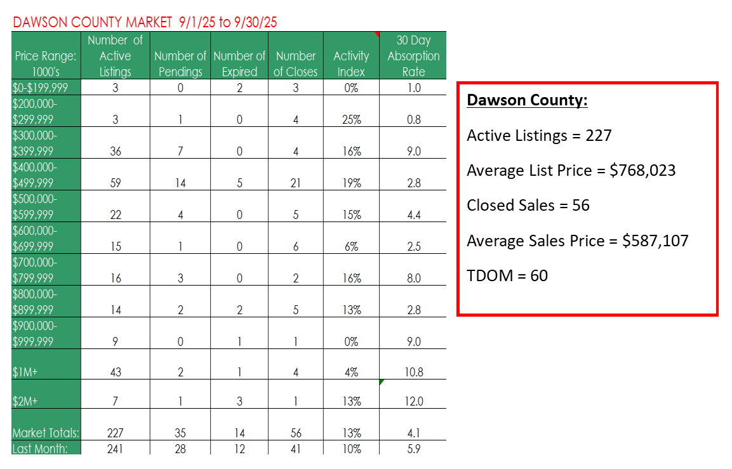
Task: Select the Activity Index column header
Action: pyautogui.click(x=351, y=63)
